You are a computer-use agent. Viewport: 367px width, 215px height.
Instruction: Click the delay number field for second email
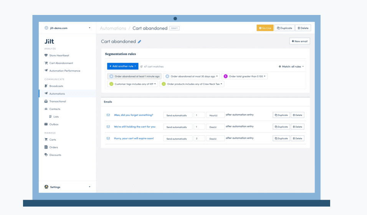click(x=199, y=127)
